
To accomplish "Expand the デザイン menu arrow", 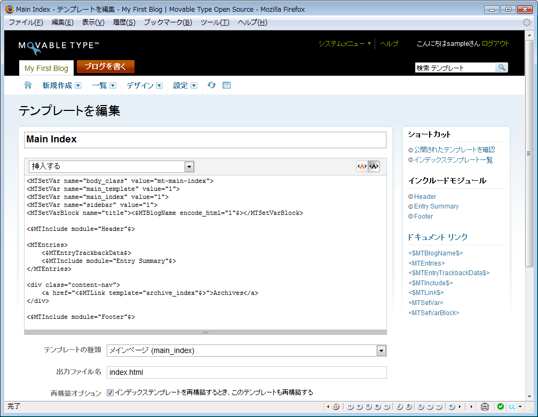I will tap(159, 86).
